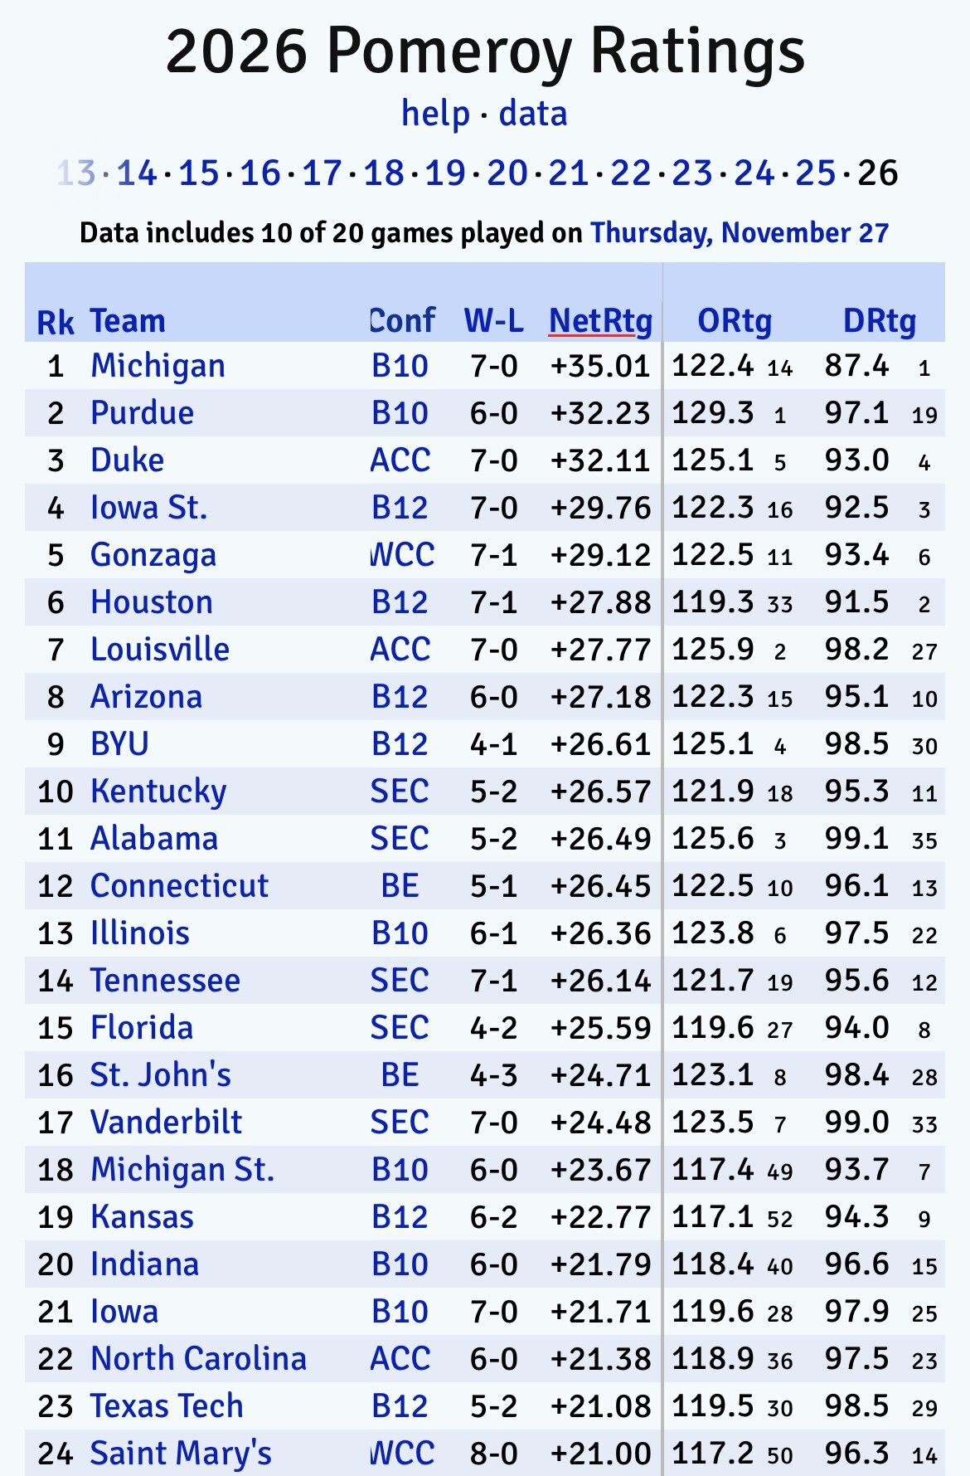Screen dimensions: 970x1476
Task: Sort by W-L column header
Action: coord(493,321)
